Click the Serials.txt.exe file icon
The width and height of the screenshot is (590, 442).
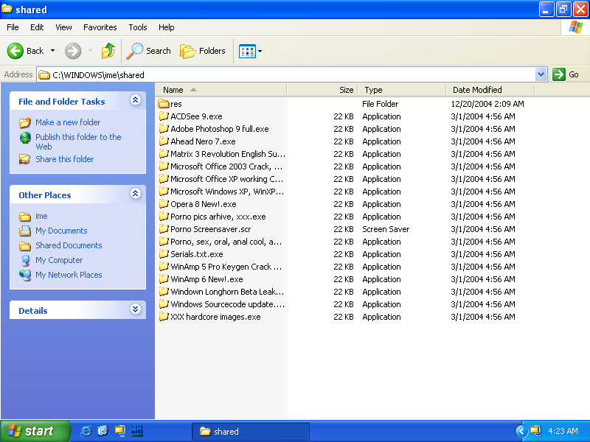[164, 253]
